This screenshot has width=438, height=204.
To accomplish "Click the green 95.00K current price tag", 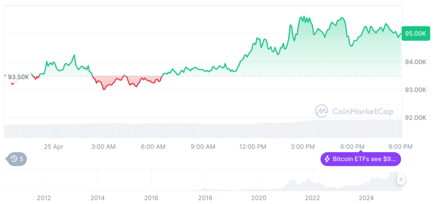I will (x=415, y=34).
